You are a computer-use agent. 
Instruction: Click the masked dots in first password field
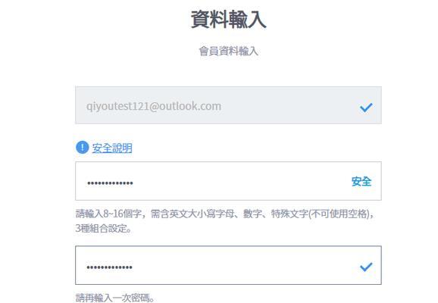[x=110, y=183]
